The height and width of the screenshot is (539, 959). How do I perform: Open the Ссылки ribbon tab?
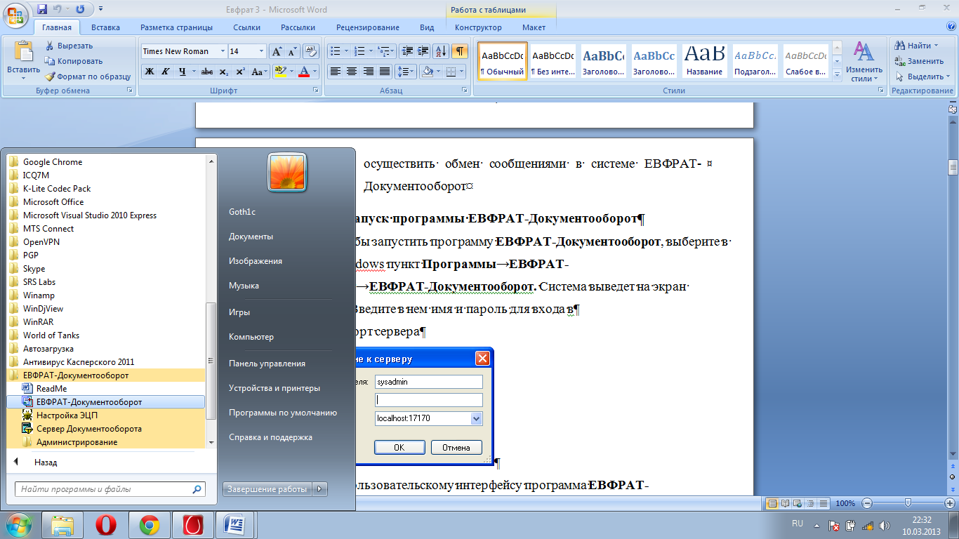[x=246, y=27]
